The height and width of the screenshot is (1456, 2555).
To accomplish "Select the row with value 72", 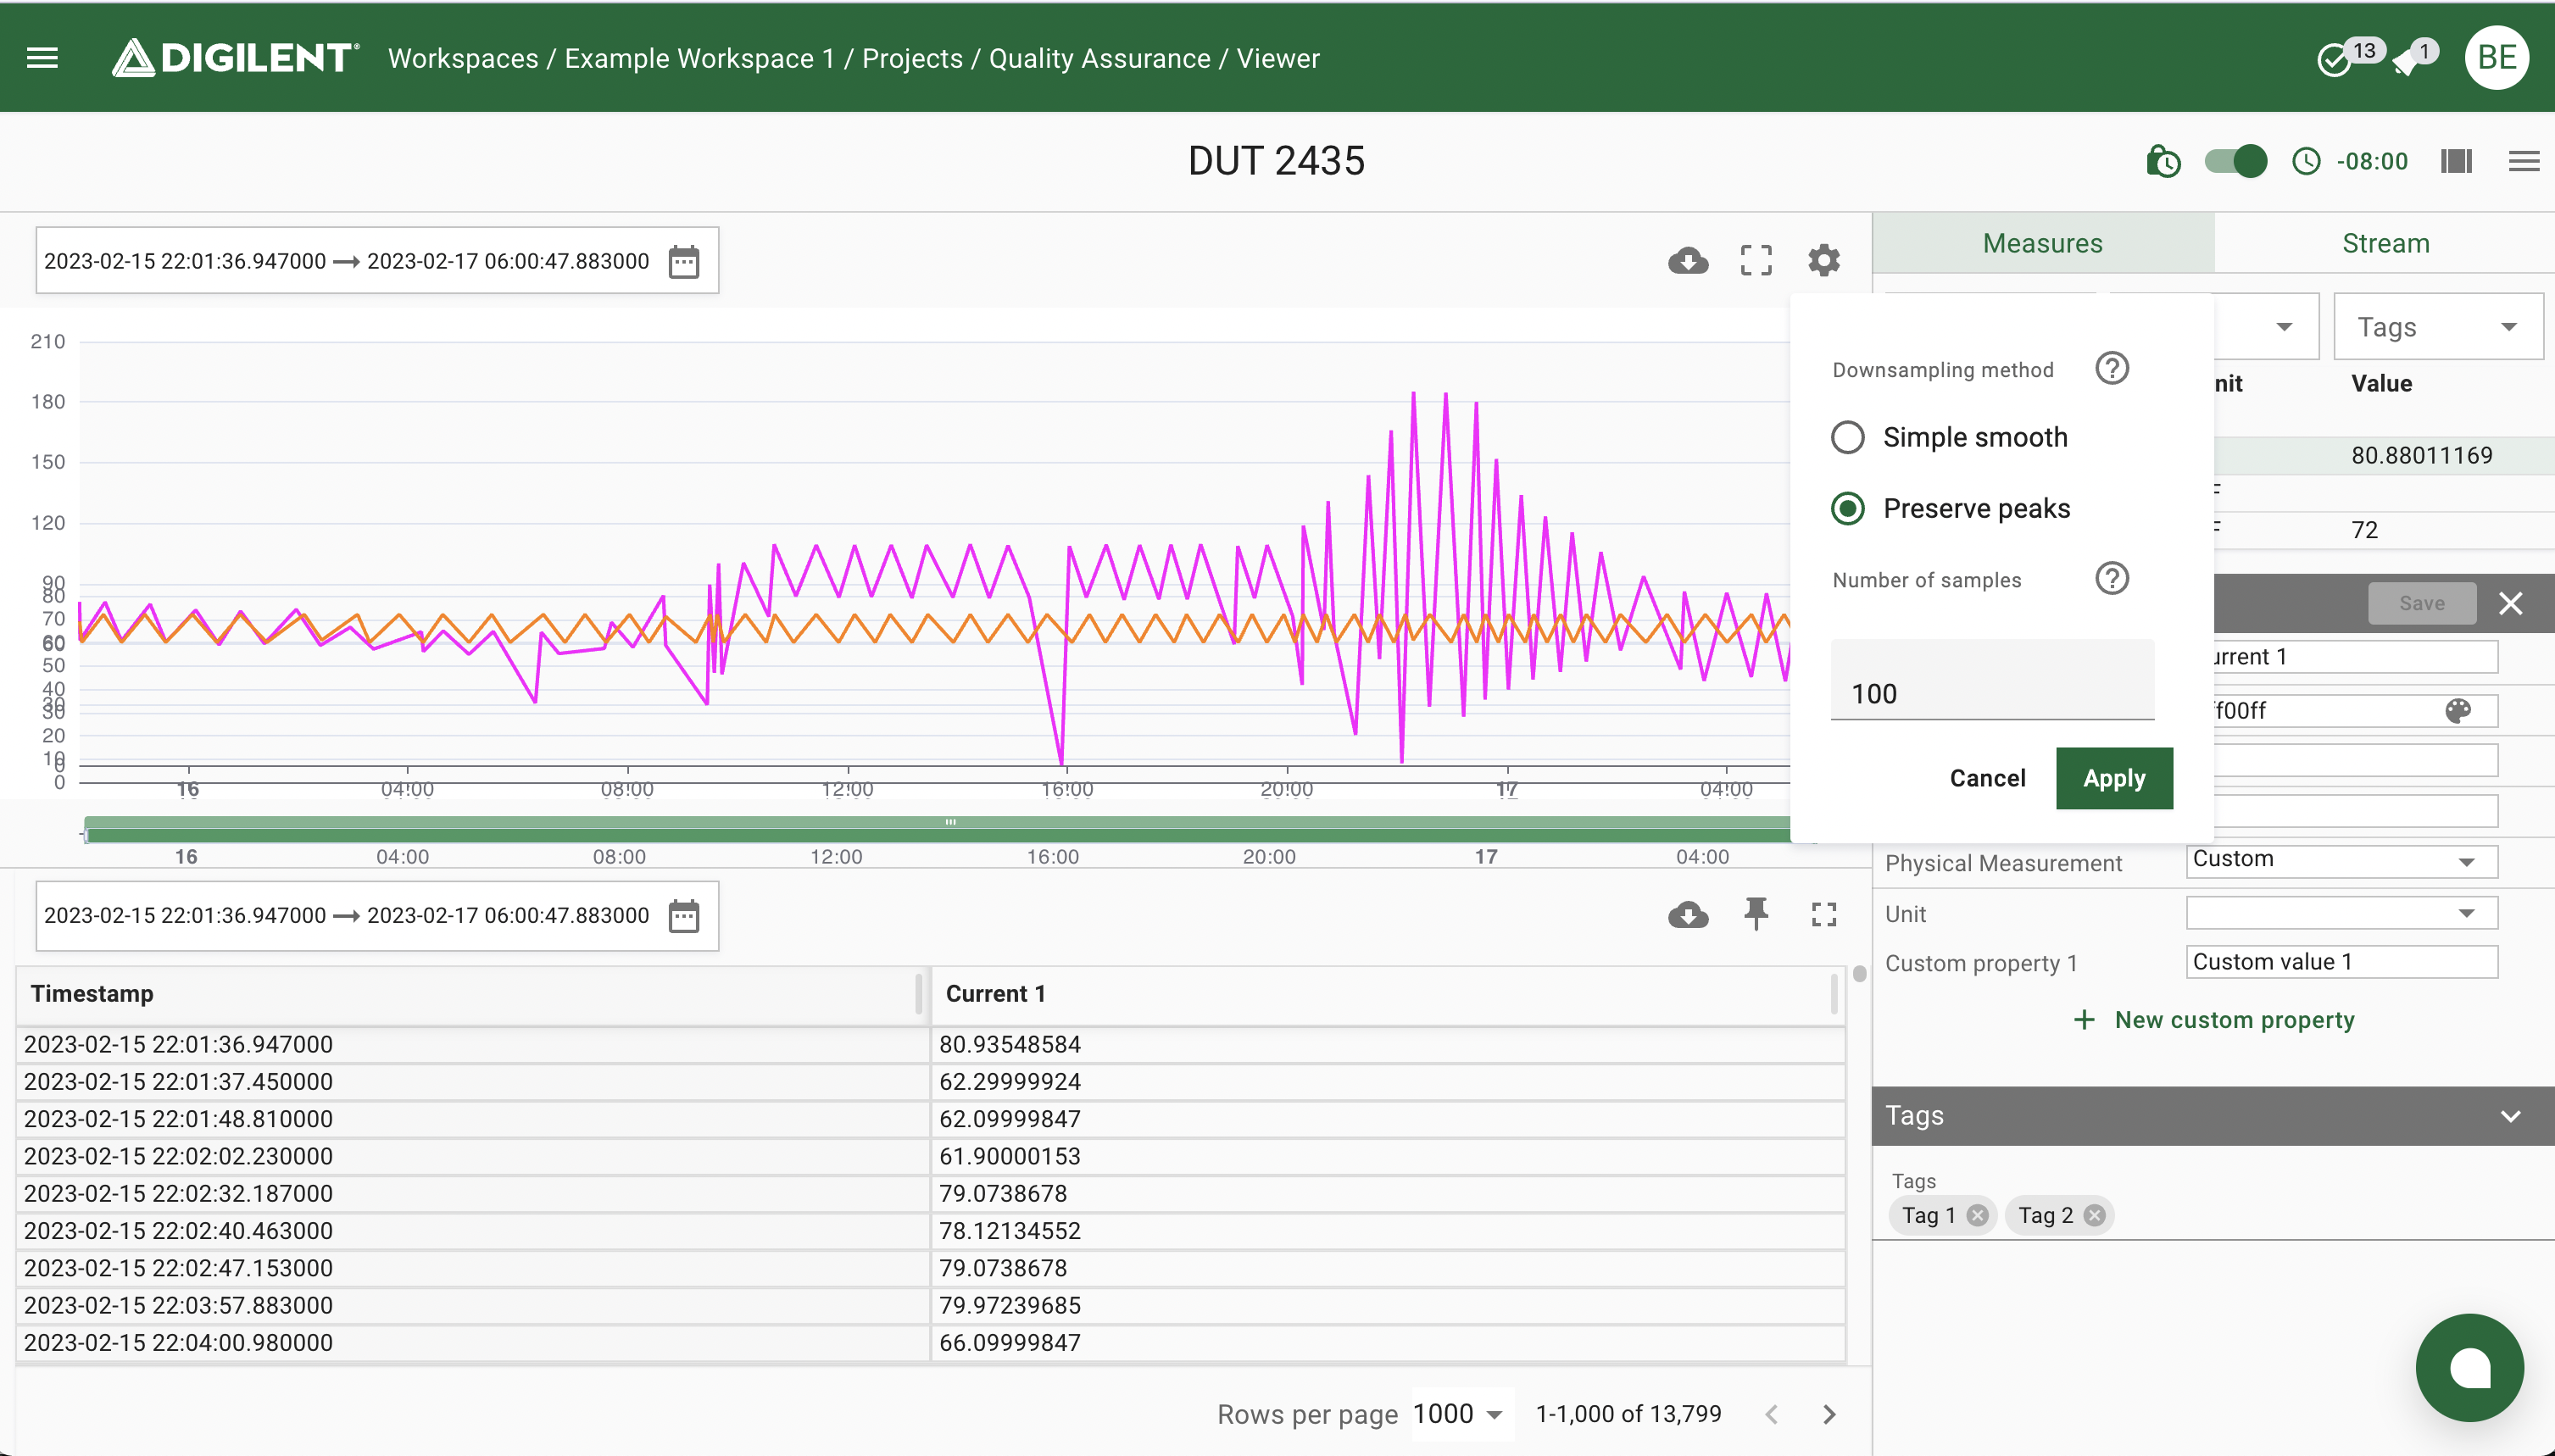I will tap(2384, 530).
